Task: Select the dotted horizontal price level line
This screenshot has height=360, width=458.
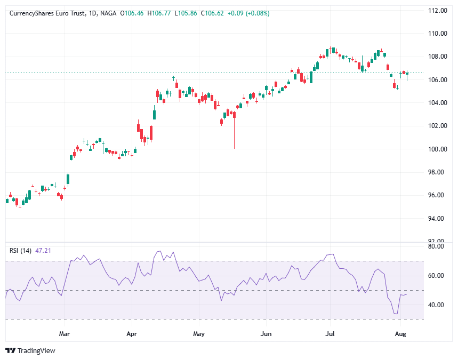Action: 213,71
